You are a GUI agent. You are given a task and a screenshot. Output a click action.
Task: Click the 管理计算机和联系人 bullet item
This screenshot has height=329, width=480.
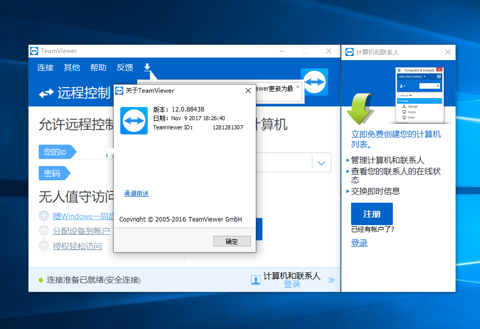coord(388,160)
